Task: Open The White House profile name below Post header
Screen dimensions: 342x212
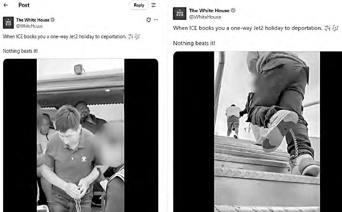Action: click(33, 20)
